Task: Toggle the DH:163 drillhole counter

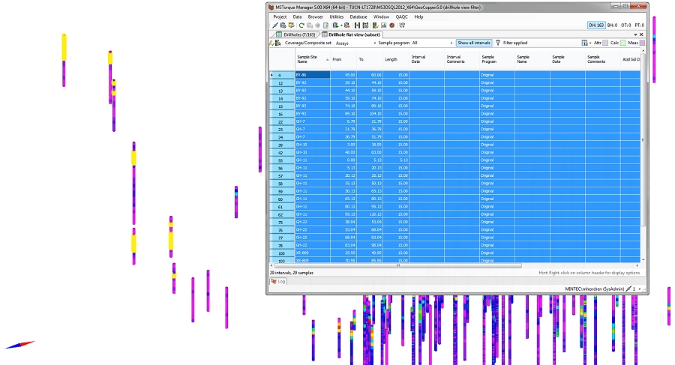Action: click(597, 25)
